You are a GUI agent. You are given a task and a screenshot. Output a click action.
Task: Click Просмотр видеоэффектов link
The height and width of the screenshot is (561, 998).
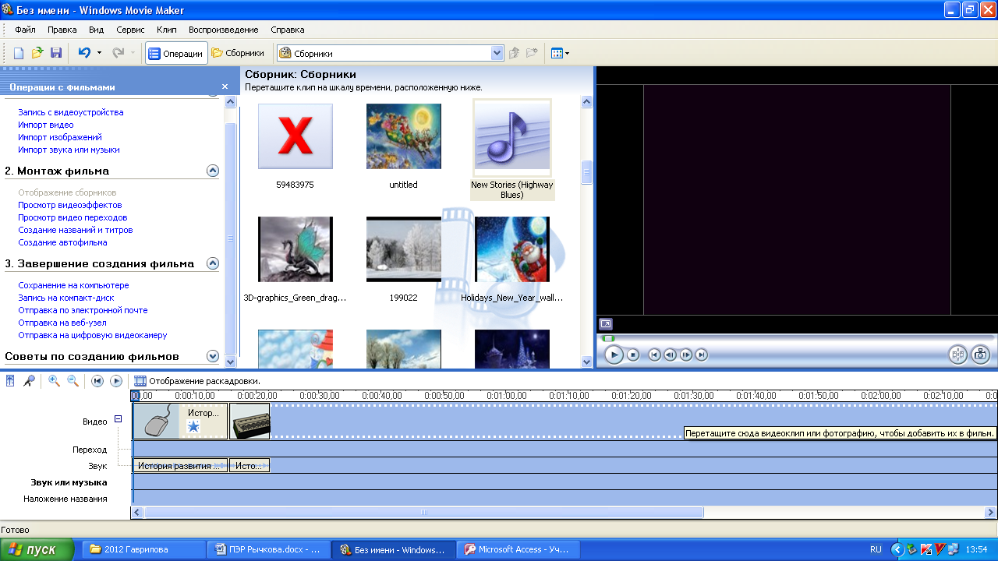tap(70, 205)
